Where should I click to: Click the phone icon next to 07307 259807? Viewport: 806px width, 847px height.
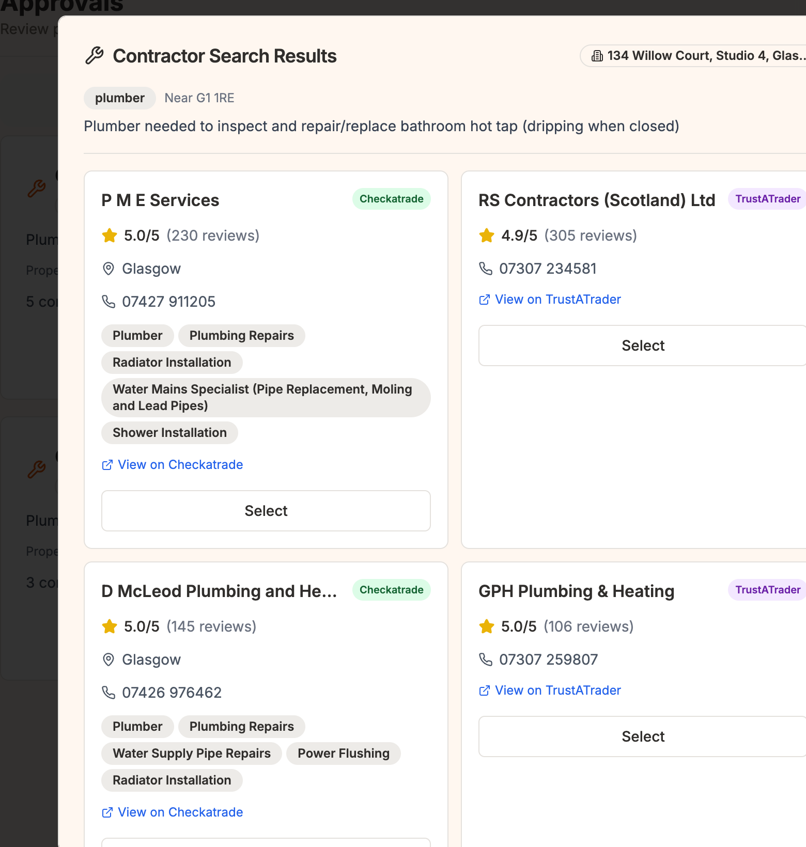coord(486,660)
